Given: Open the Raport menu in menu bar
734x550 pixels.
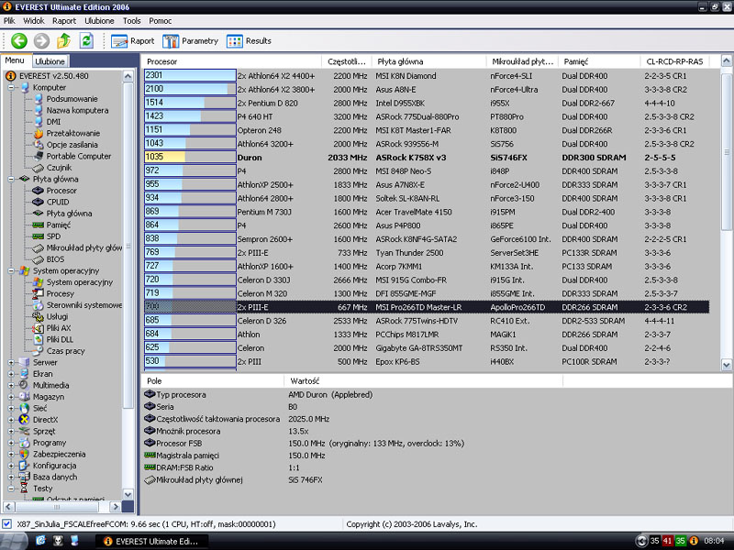Looking at the screenshot, I should tap(64, 20).
